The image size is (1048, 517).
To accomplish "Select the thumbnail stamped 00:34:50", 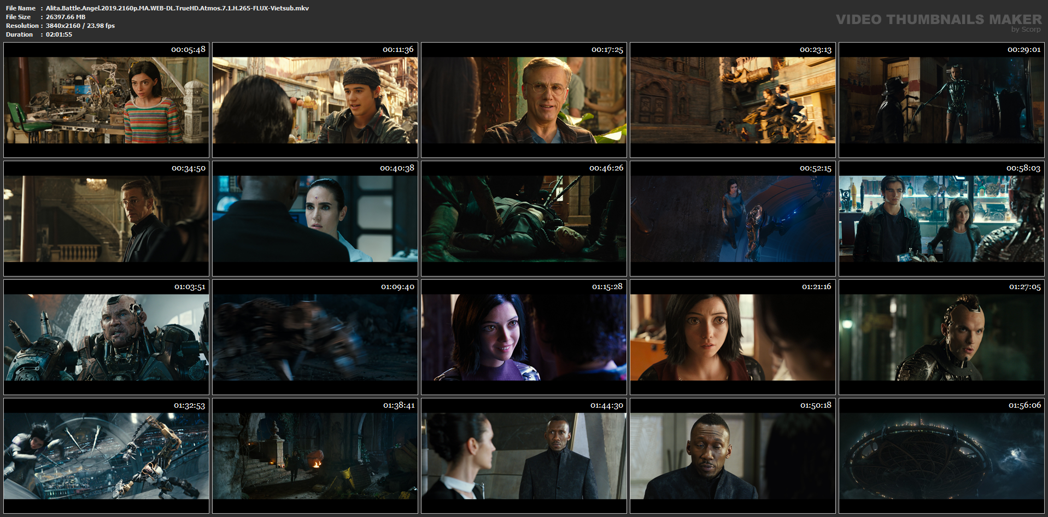I will [x=106, y=219].
